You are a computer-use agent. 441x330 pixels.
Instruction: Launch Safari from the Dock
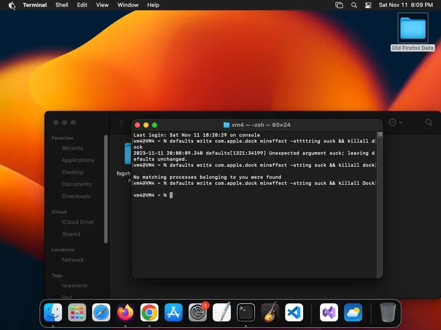(101, 312)
